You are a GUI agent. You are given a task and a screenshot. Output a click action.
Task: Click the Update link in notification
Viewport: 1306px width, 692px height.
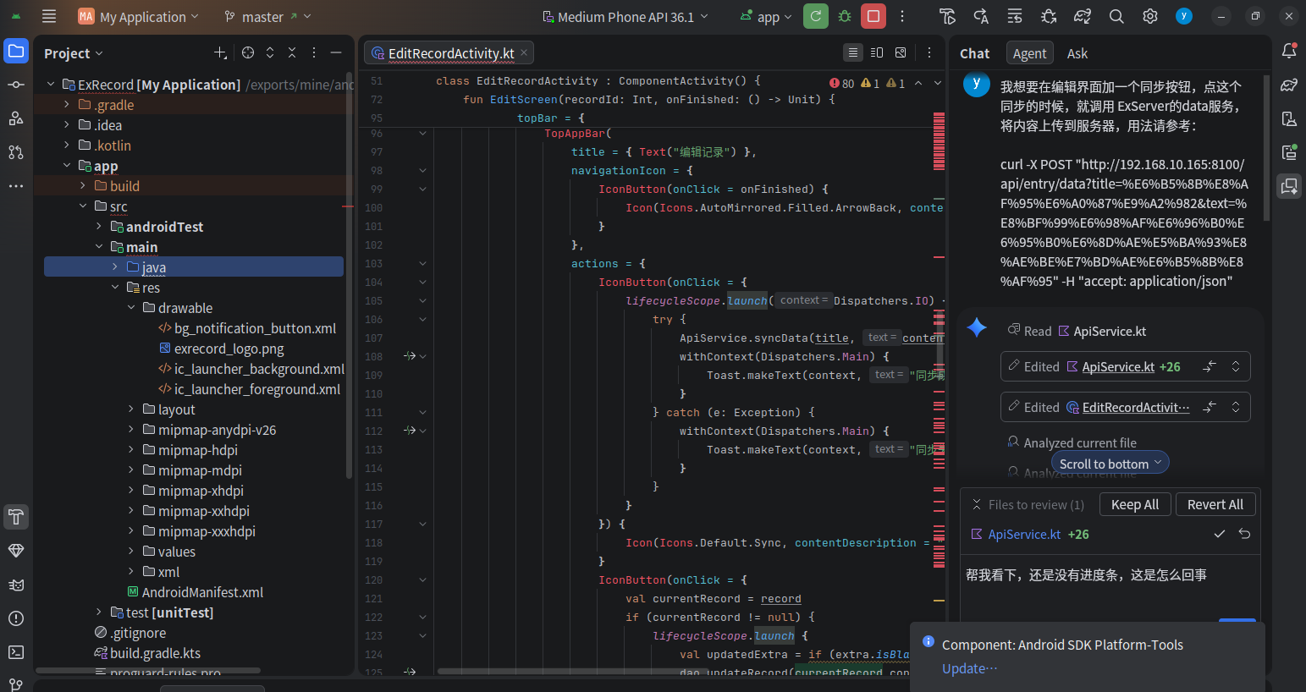pyautogui.click(x=969, y=668)
